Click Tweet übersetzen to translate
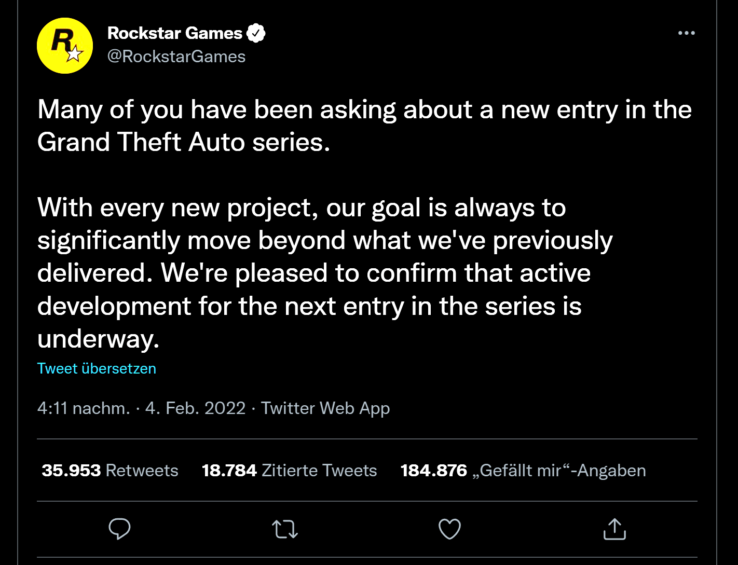The width and height of the screenshot is (738, 565). click(x=97, y=368)
